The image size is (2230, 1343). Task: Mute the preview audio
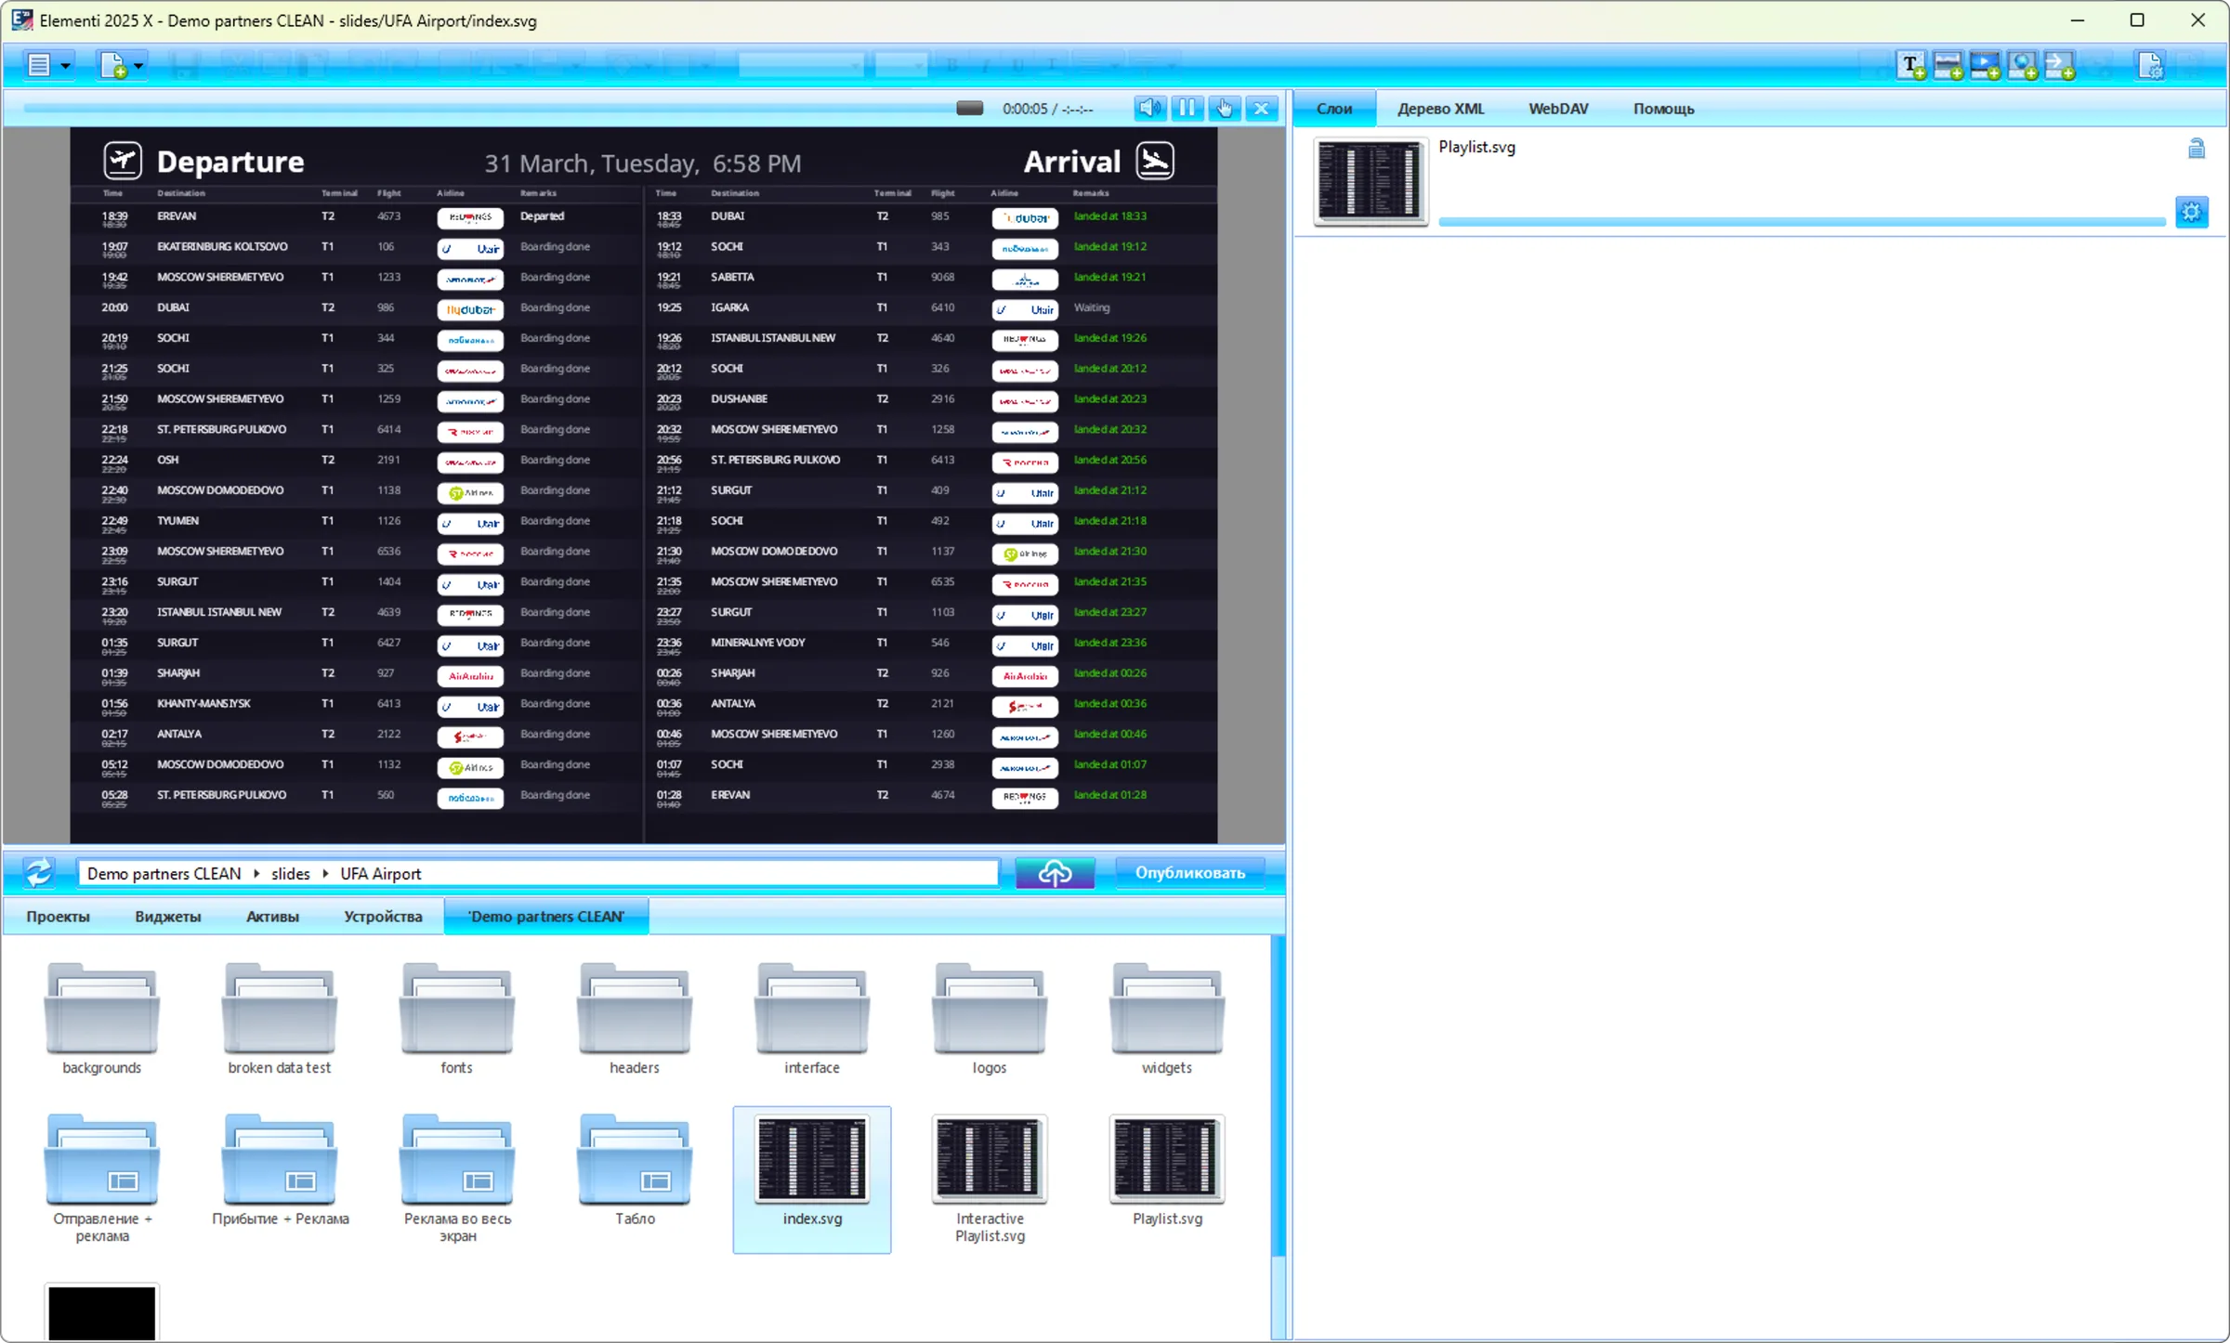[x=1149, y=108]
